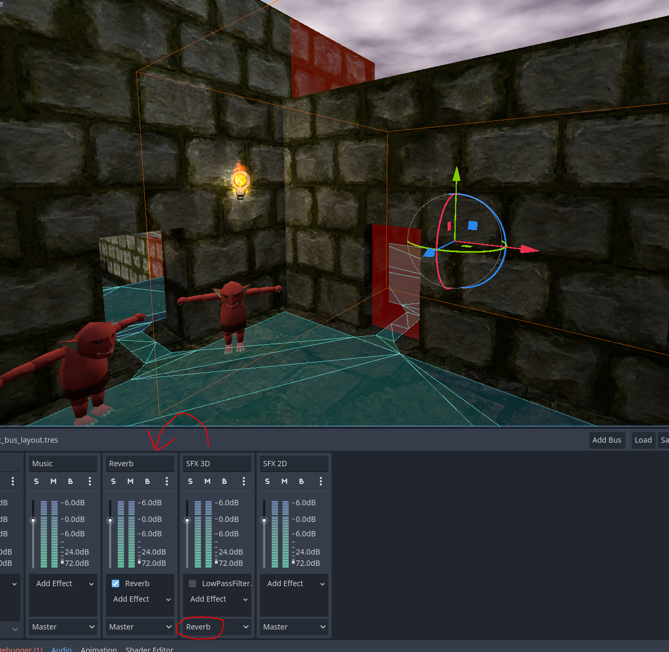Click the blue Z-axis gizmo handle
Screen dimensions: 669x652
pos(429,252)
